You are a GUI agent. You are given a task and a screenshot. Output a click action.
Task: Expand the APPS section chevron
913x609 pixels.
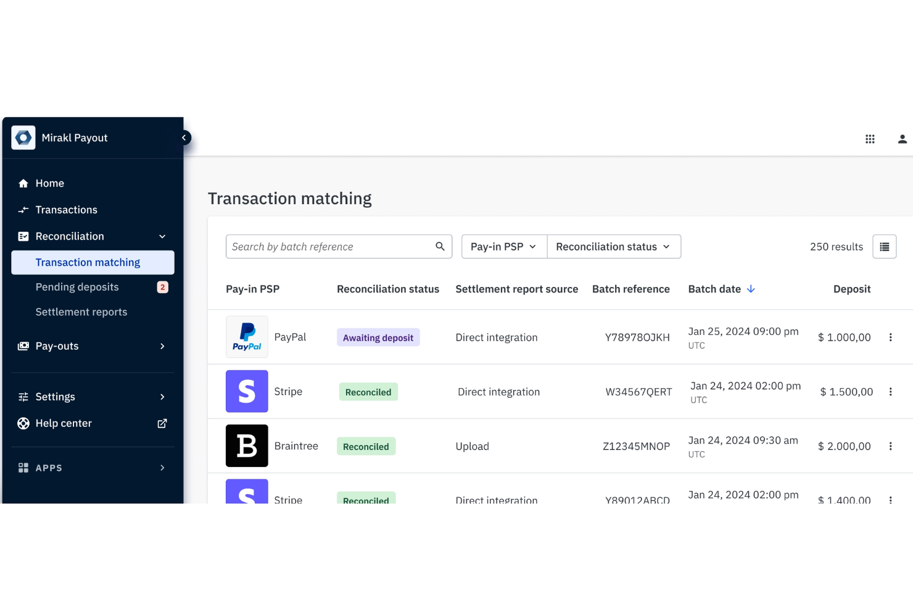tap(162, 468)
